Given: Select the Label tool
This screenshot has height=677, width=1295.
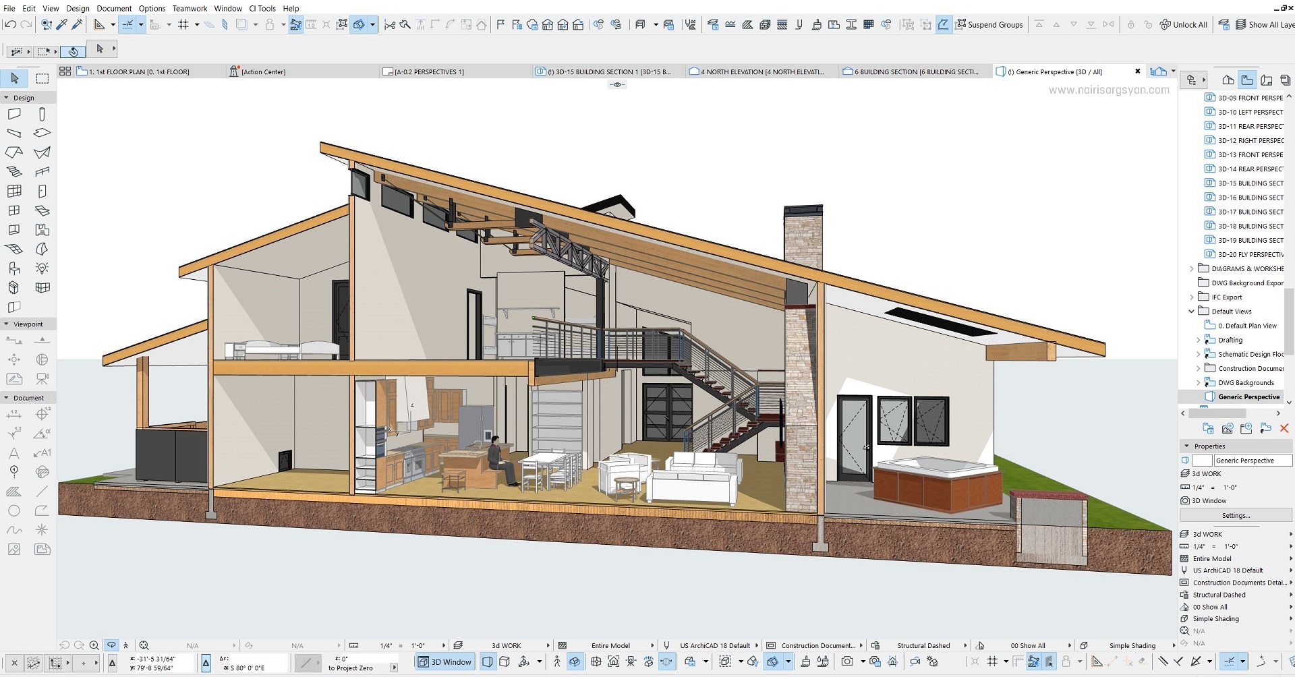Looking at the screenshot, I should (42, 452).
